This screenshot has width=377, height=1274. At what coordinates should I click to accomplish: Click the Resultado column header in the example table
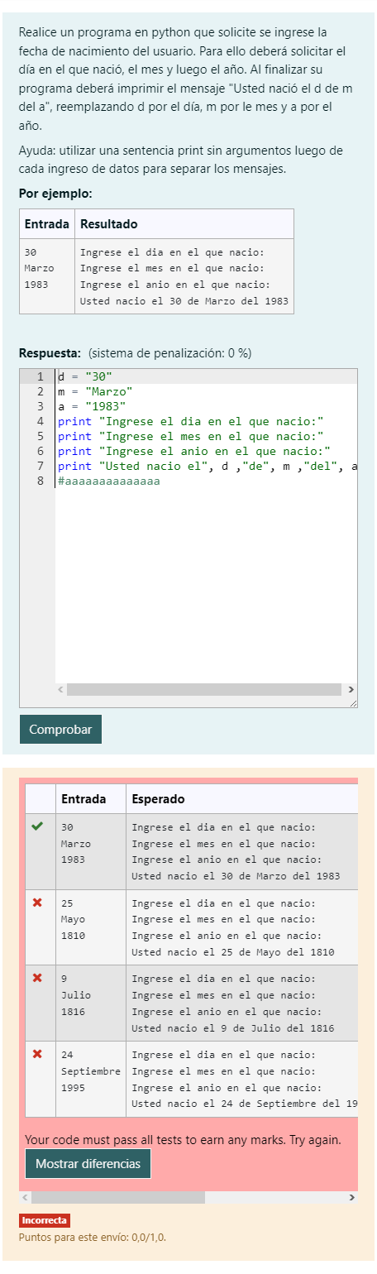pos(109,224)
